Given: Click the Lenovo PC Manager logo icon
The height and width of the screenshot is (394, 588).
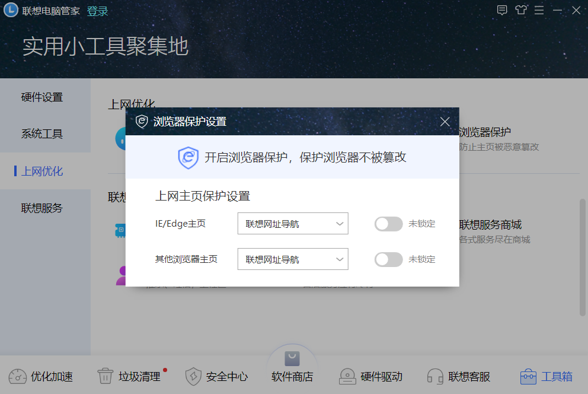Looking at the screenshot, I should click(11, 10).
